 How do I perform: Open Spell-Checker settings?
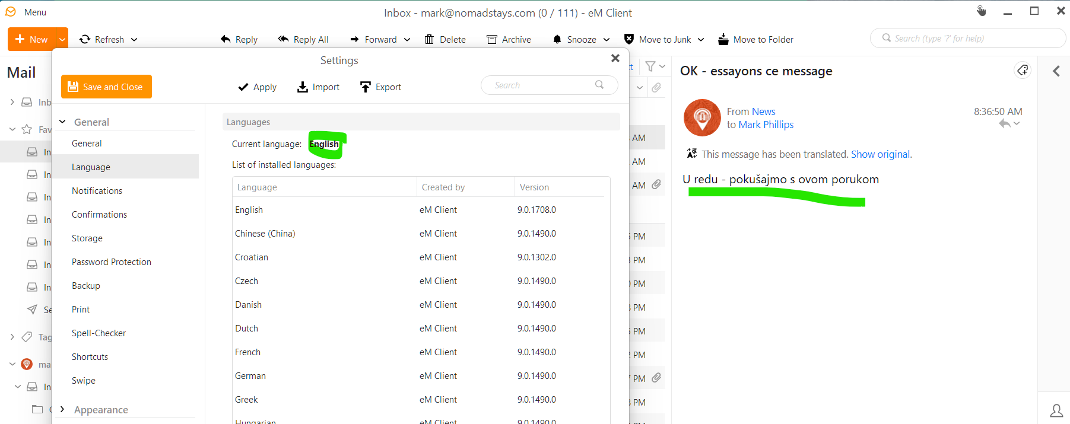click(99, 333)
